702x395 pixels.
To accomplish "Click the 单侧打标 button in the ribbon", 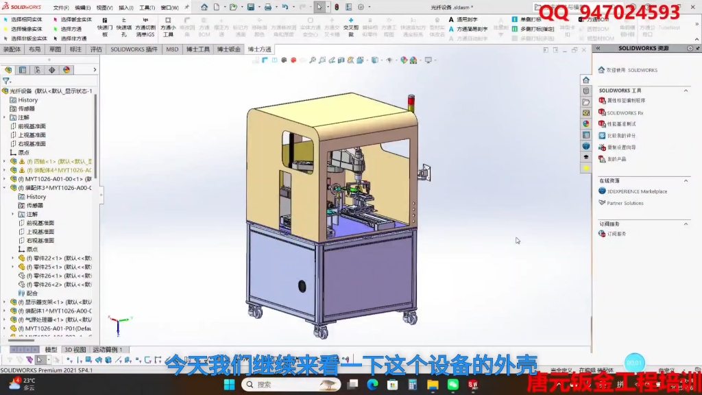I will tap(526, 20).
